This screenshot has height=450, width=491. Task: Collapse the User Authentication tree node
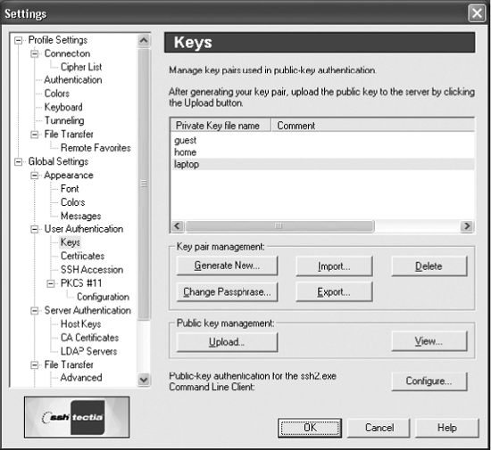coord(35,229)
